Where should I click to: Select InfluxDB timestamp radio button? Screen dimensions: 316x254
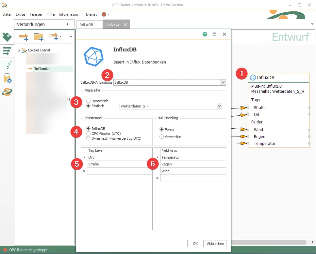[88, 129]
